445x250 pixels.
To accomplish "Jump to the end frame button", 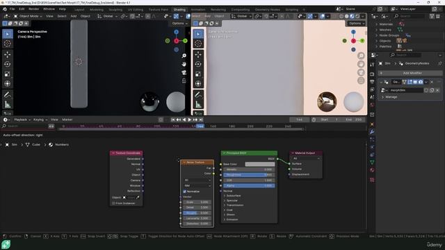I will [x=201, y=119].
